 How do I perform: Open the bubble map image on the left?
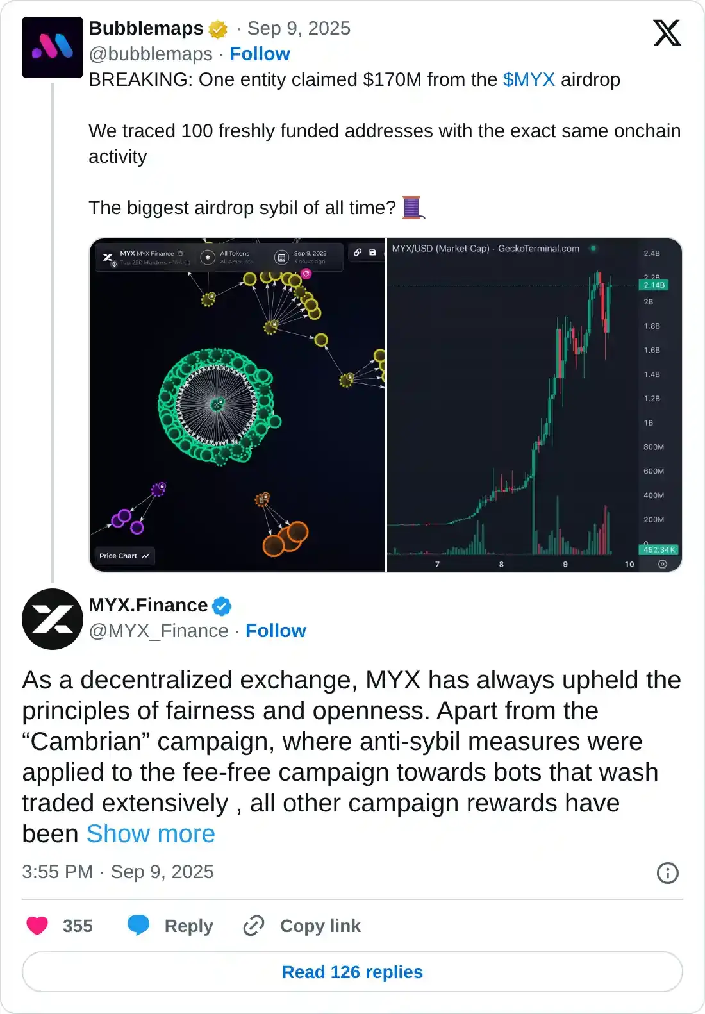pyautogui.click(x=237, y=405)
